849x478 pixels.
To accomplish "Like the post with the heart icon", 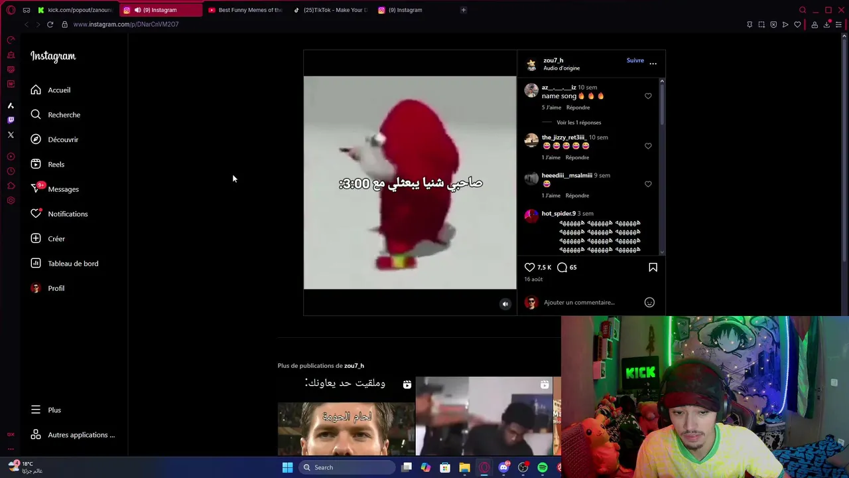I will [529, 267].
